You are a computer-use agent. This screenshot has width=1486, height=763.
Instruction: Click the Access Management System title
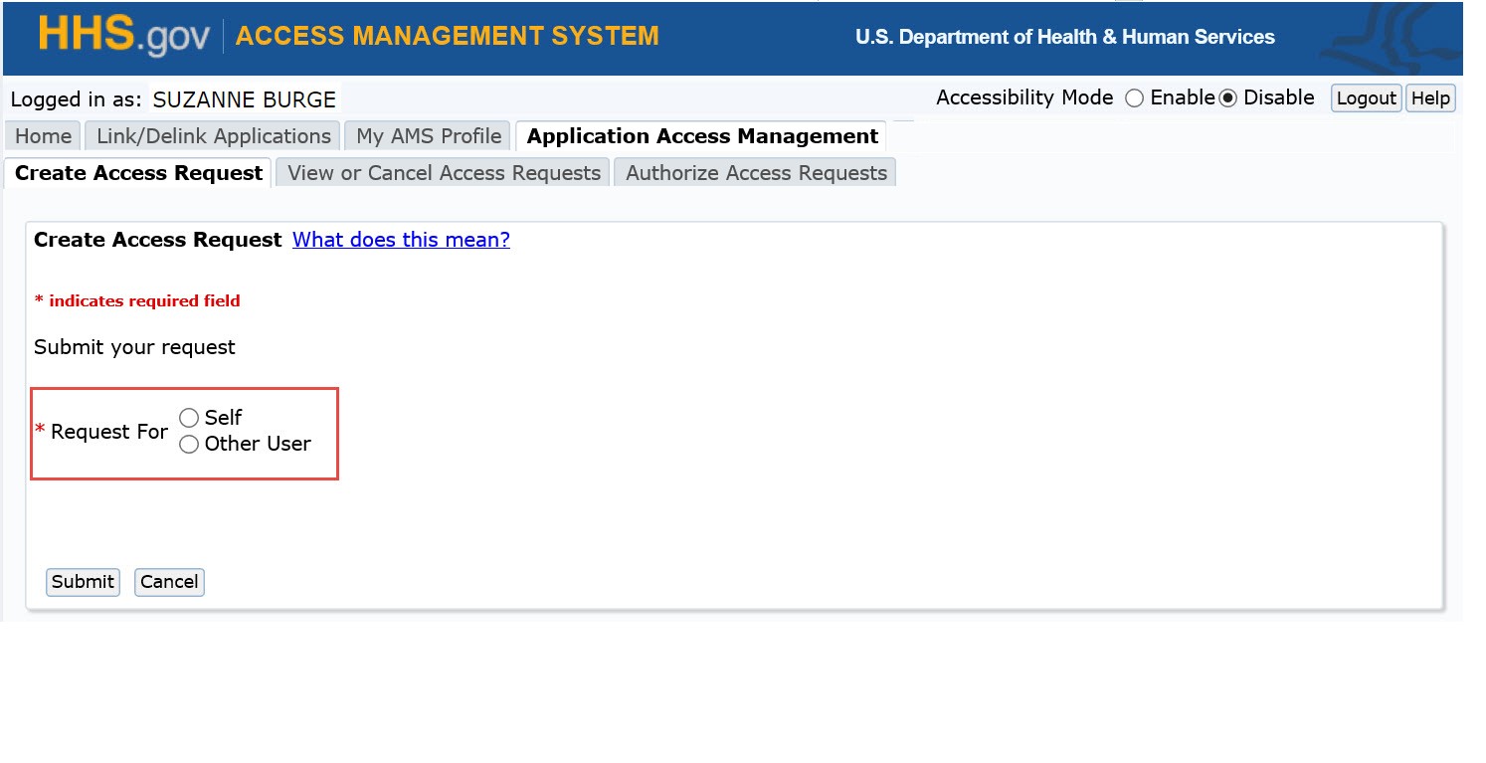pos(448,37)
